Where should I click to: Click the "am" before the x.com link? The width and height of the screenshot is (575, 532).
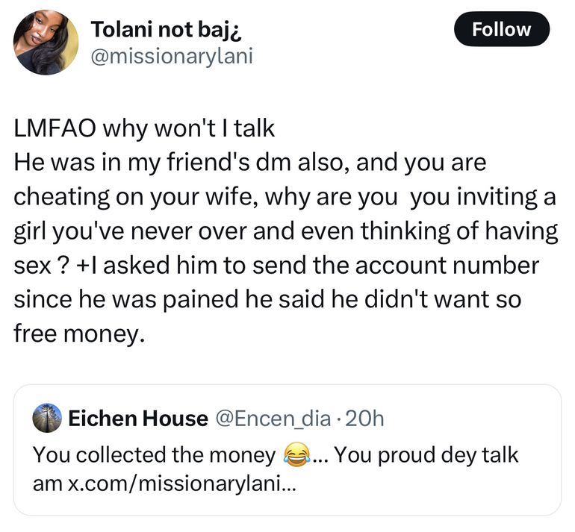pos(49,482)
